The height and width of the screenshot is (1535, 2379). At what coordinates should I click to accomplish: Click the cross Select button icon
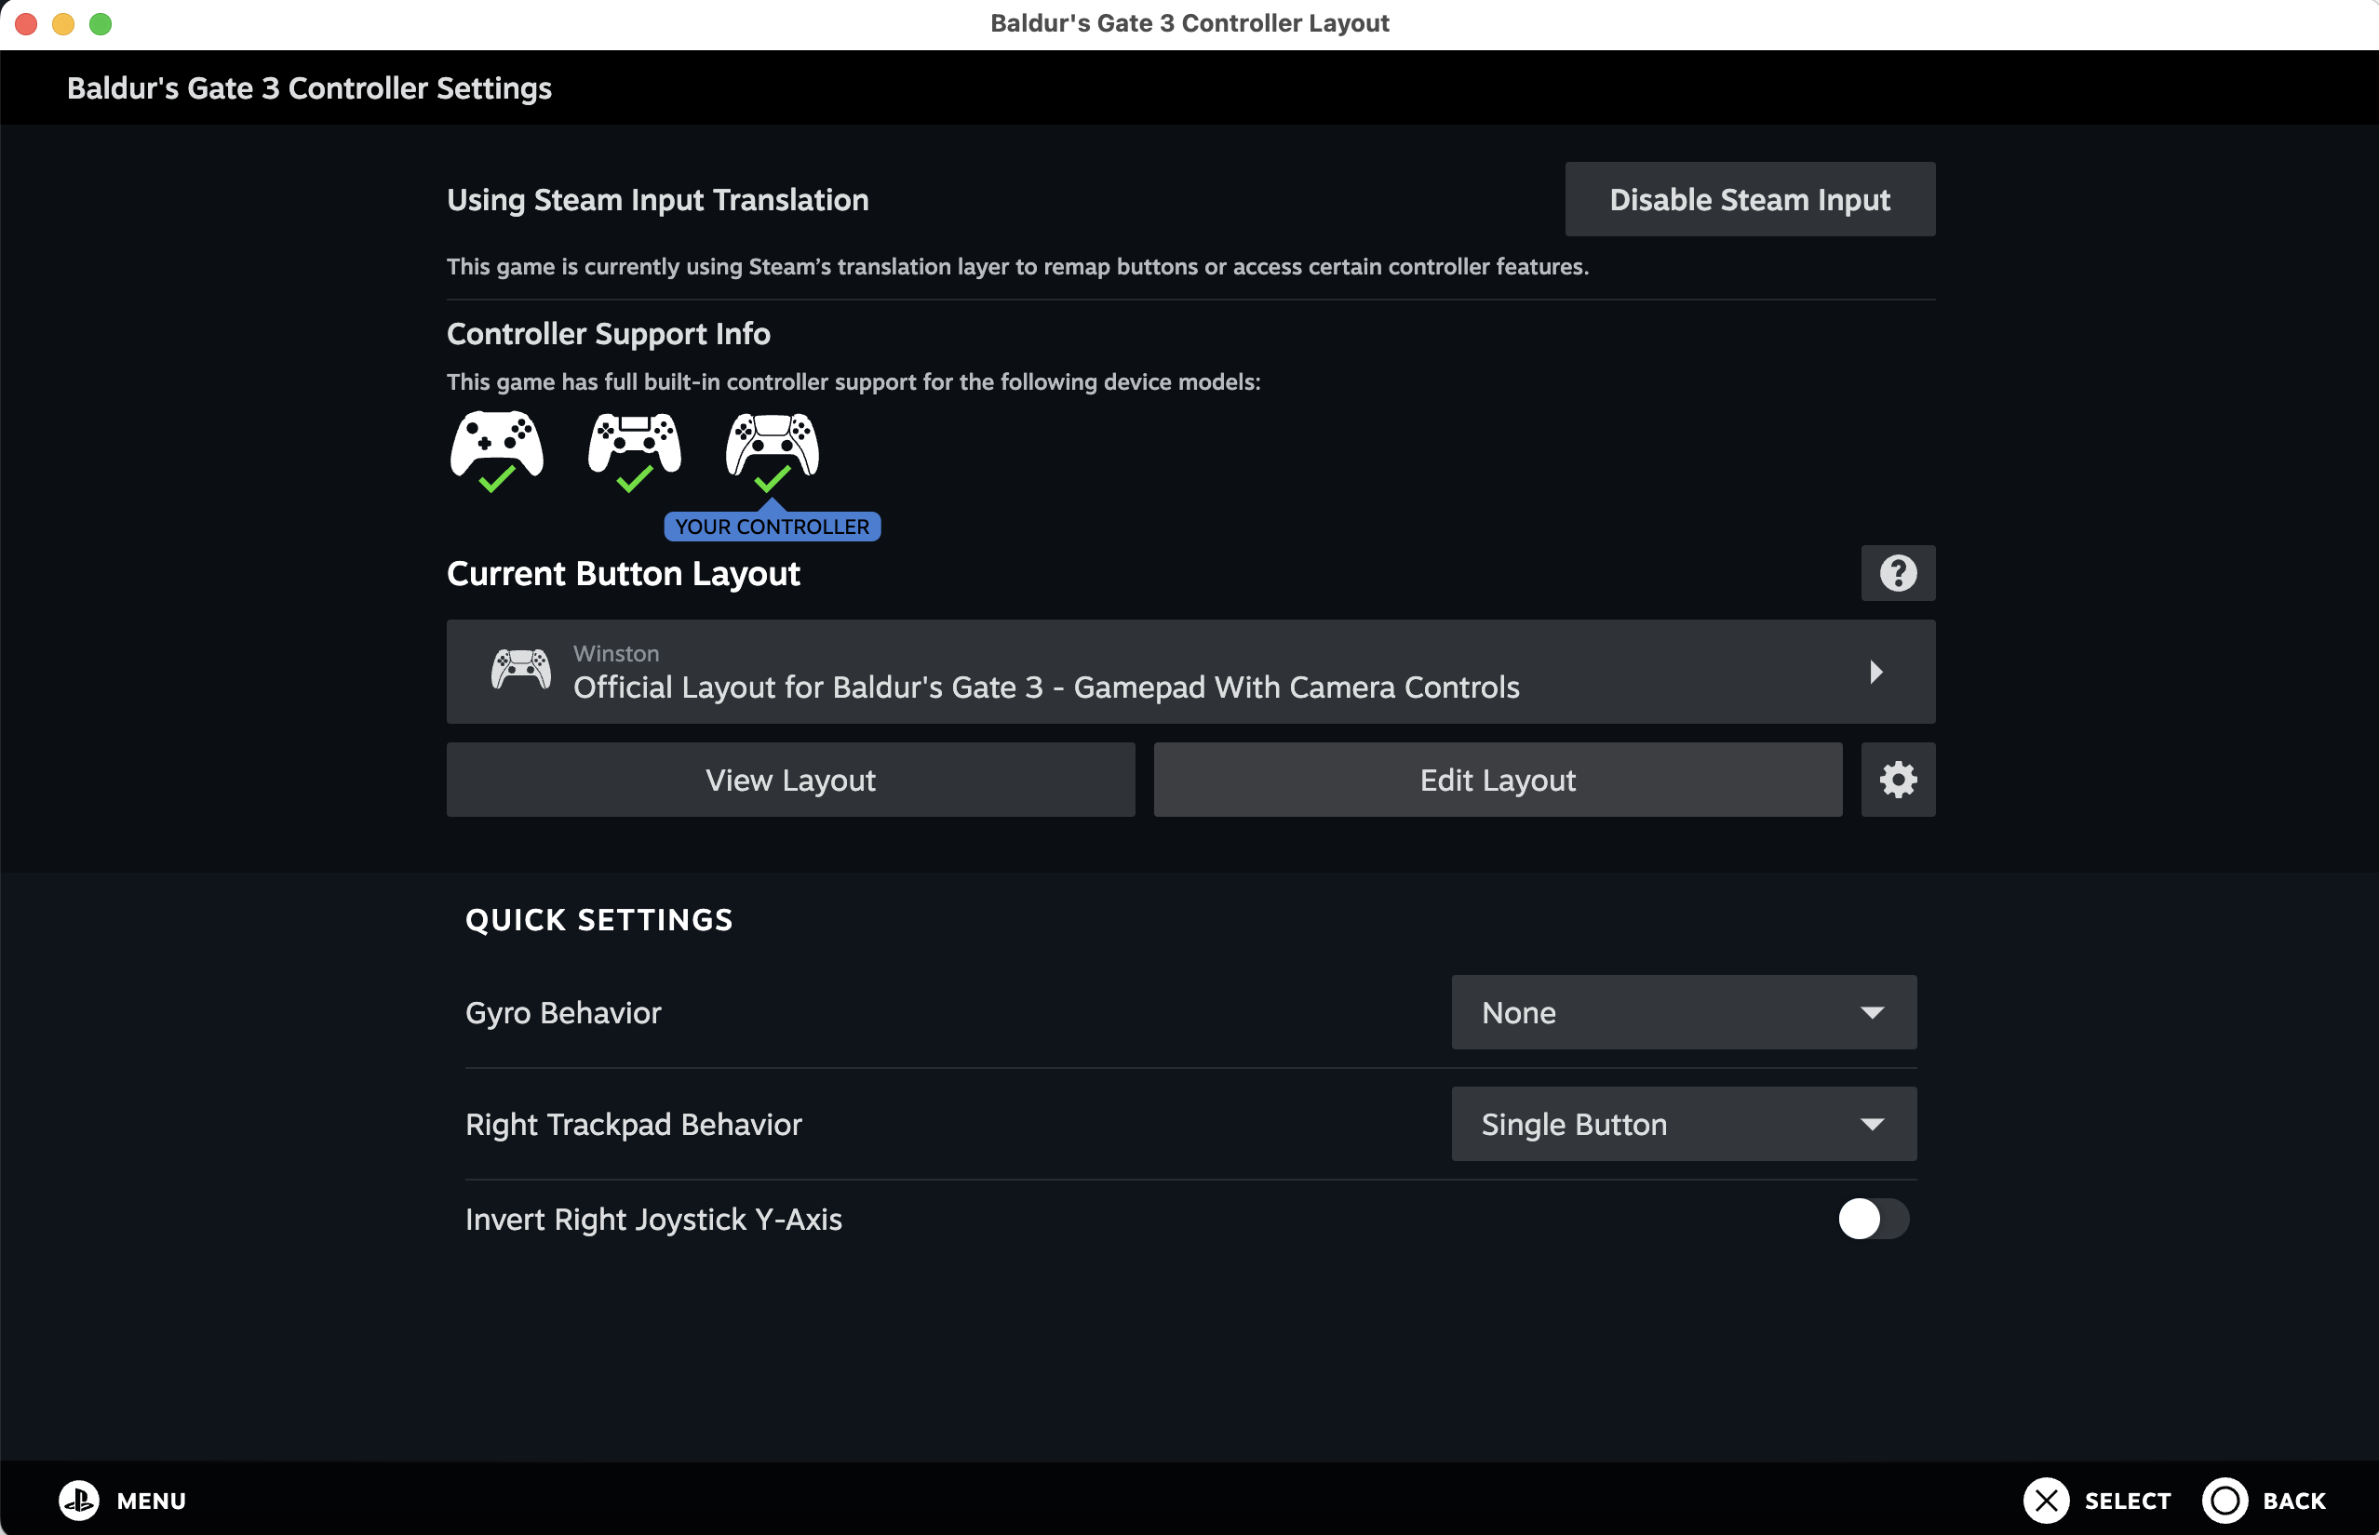click(2046, 1500)
